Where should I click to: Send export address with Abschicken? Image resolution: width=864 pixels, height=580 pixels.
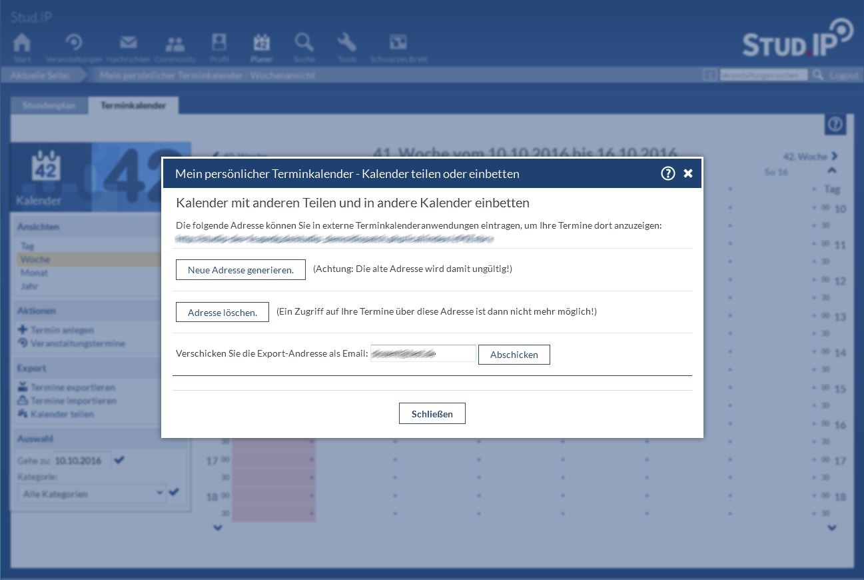(x=514, y=355)
